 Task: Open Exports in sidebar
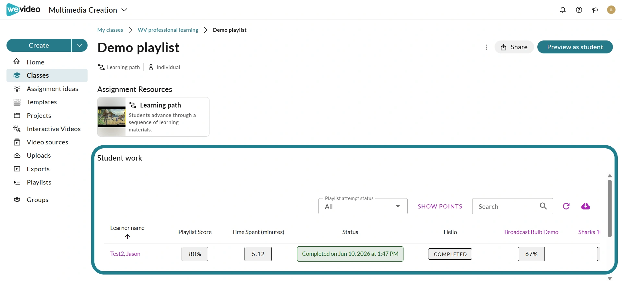tap(47, 169)
